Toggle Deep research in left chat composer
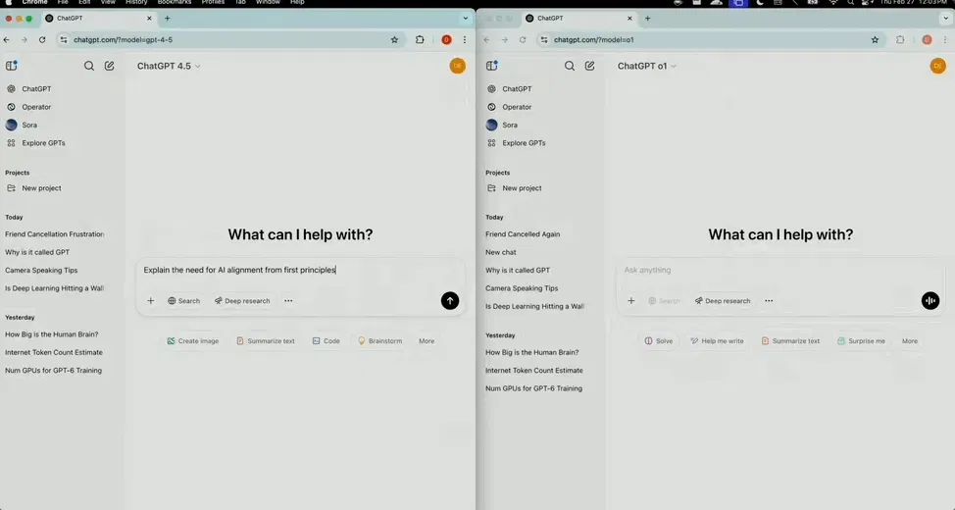The image size is (955, 510). (242, 301)
